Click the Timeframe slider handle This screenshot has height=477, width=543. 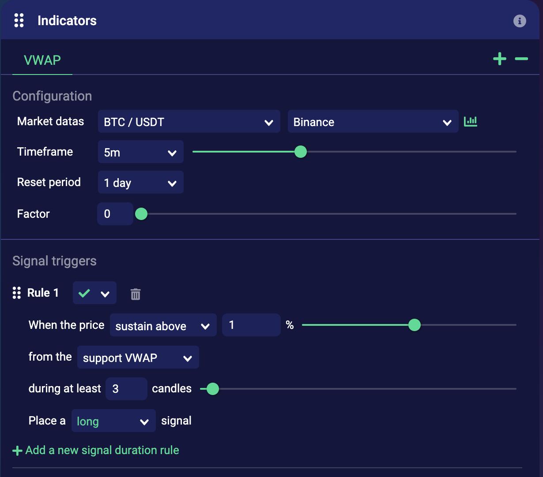(301, 152)
